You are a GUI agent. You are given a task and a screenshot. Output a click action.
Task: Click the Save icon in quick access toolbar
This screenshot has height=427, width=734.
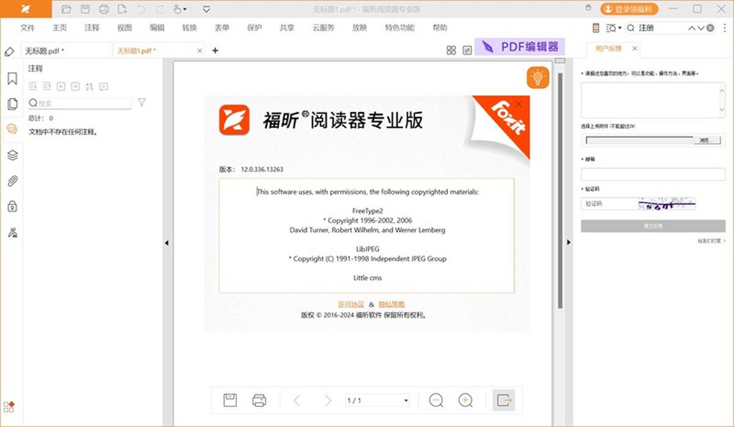[85, 9]
